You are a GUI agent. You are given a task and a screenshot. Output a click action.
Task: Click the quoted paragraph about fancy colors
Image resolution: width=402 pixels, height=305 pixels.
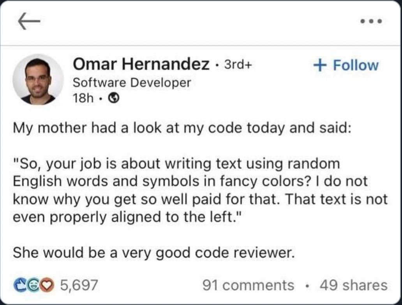(191, 181)
